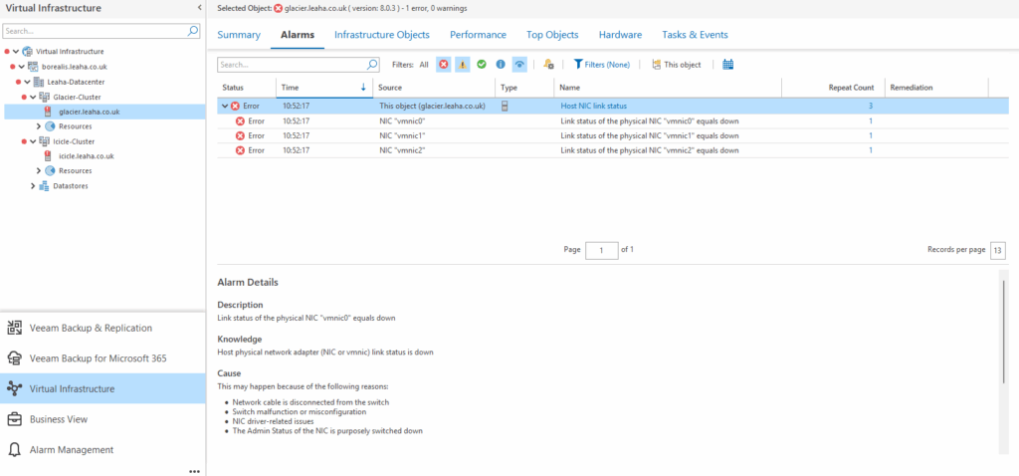Click repeat count 1 for vmnic0
1019x476 pixels.
pyautogui.click(x=871, y=120)
